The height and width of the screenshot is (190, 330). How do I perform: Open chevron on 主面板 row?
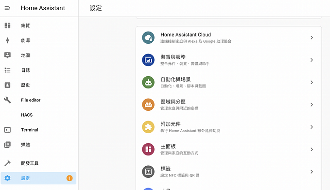pyautogui.click(x=312, y=149)
